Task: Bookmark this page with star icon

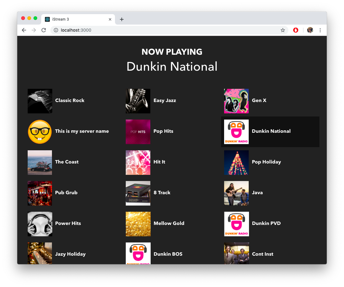Action: tap(283, 30)
